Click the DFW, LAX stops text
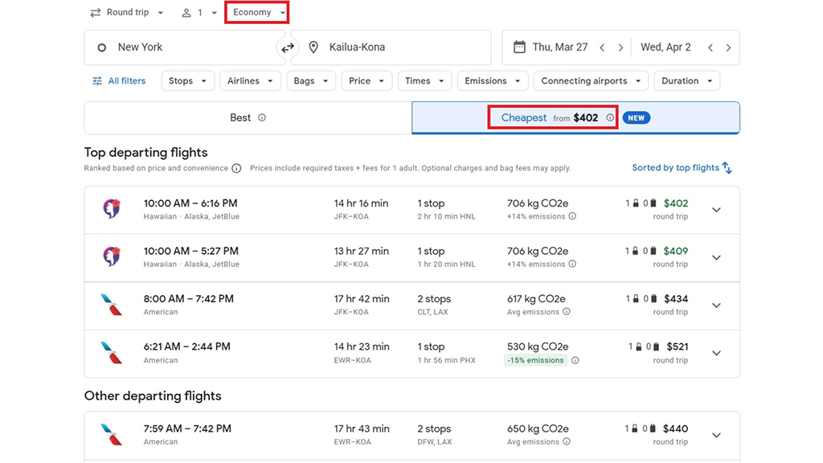The width and height of the screenshot is (823, 463). pos(435,441)
